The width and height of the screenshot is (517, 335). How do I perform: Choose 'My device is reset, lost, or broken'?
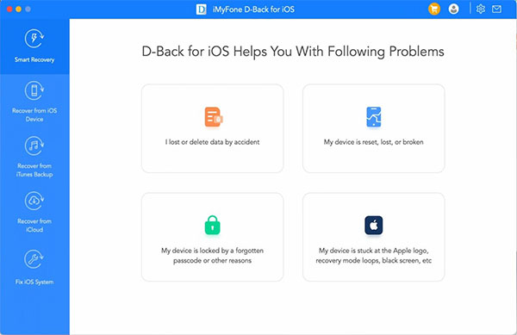coord(374,142)
